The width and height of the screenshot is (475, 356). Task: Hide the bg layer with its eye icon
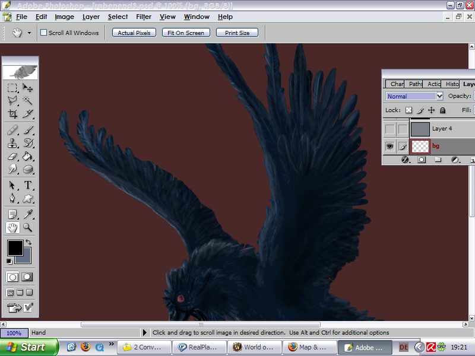click(x=390, y=147)
